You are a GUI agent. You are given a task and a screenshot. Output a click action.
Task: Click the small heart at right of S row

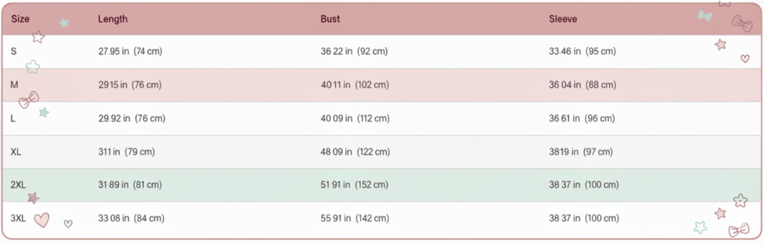[x=745, y=59]
